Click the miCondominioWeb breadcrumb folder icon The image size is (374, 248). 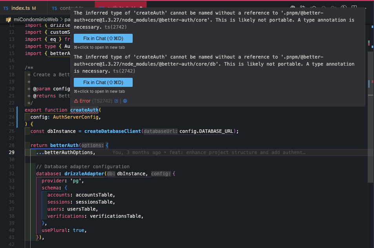click(8, 20)
